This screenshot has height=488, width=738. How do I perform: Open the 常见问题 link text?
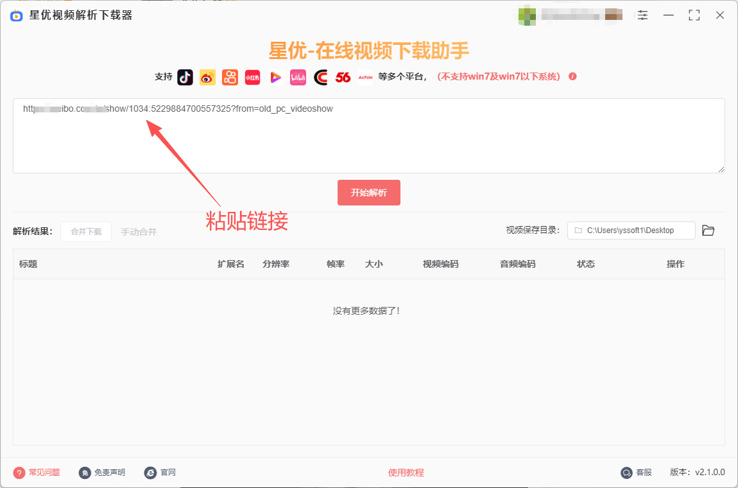pyautogui.click(x=44, y=473)
